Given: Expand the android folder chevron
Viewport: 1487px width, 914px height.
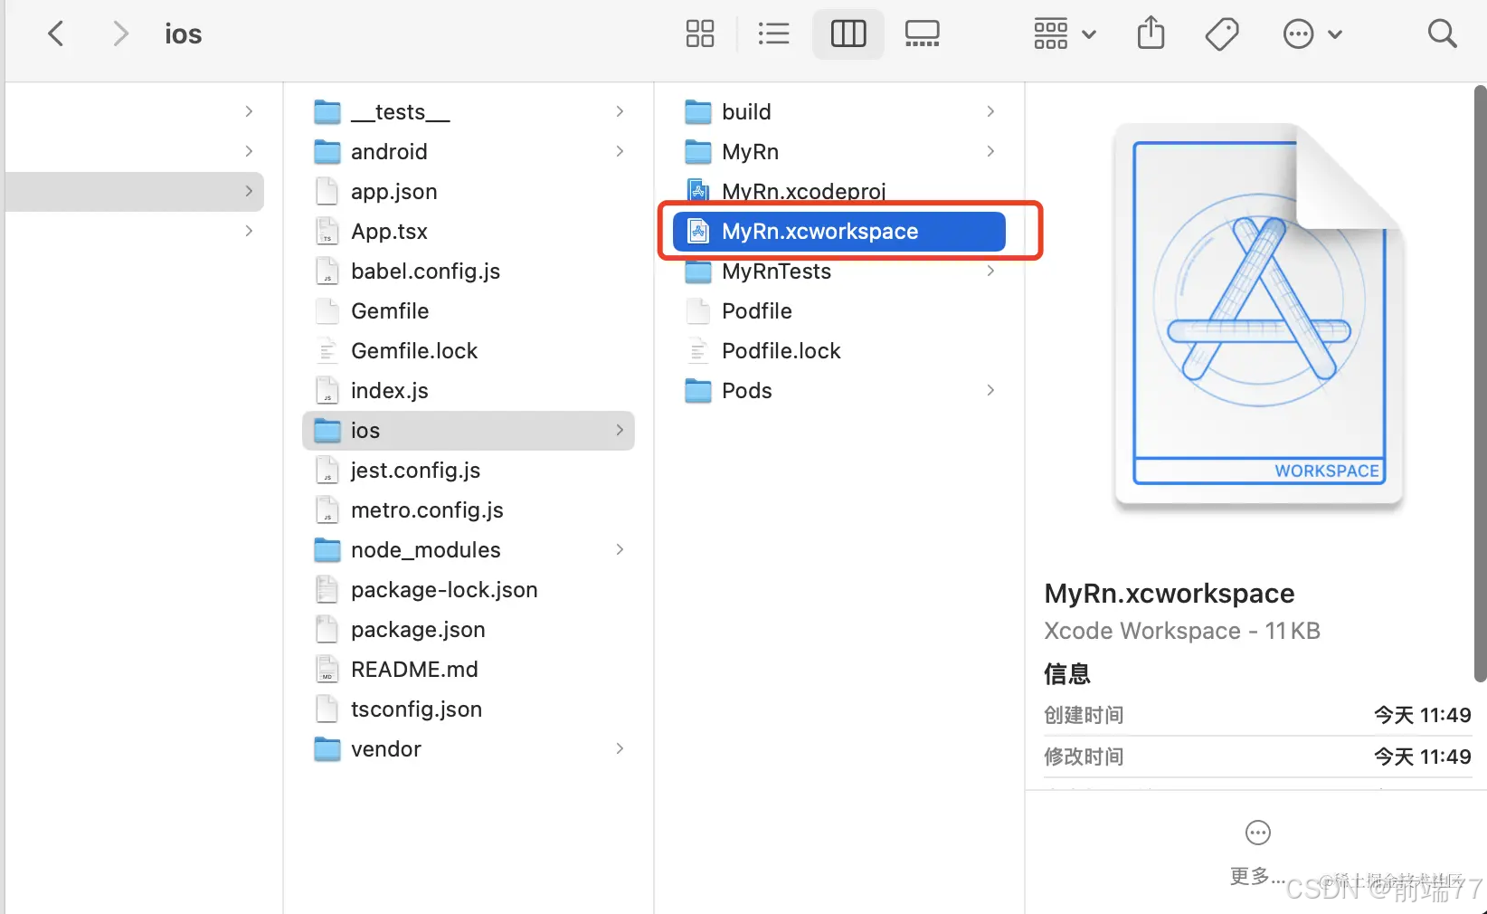Looking at the screenshot, I should pyautogui.click(x=620, y=151).
